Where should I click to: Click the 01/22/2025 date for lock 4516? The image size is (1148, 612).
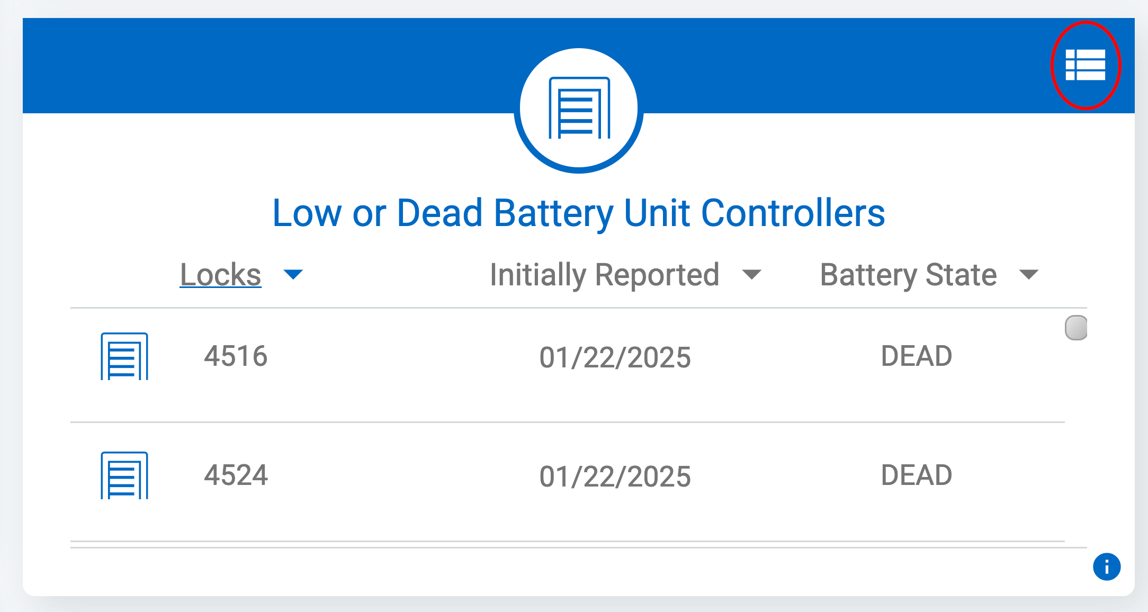coord(615,357)
